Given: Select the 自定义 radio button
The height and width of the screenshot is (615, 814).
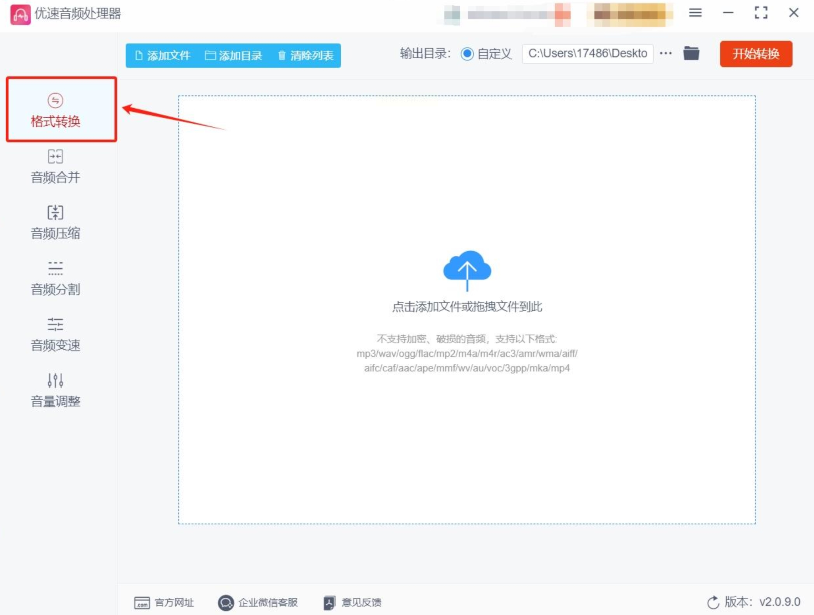Looking at the screenshot, I should 467,54.
